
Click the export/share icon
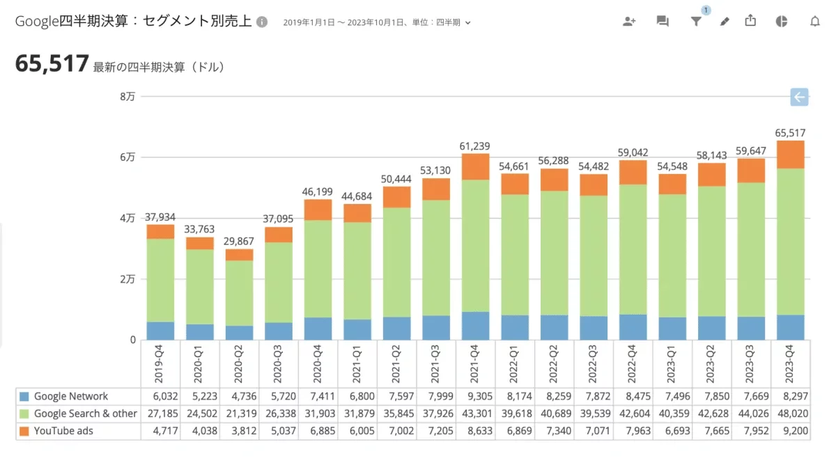pyautogui.click(x=750, y=21)
